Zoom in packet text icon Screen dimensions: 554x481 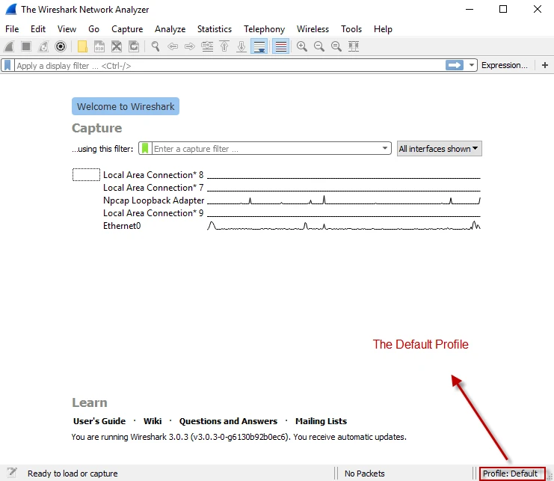302,46
